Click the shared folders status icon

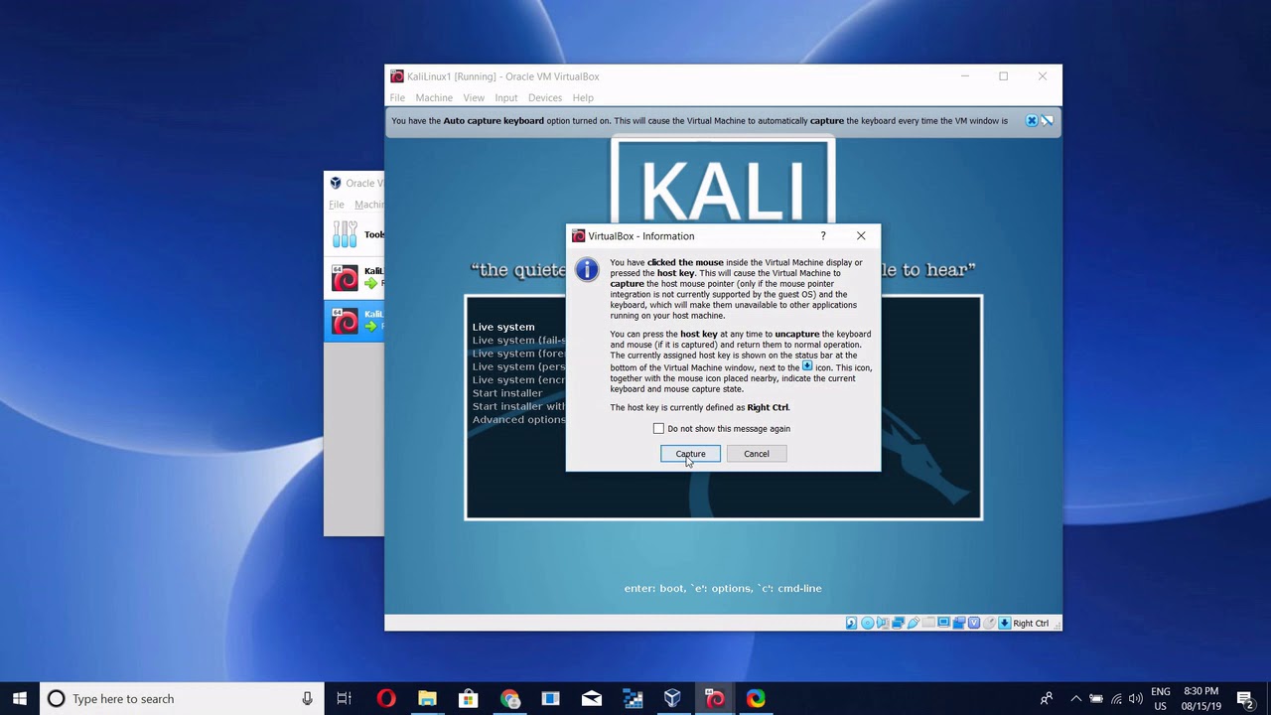(928, 623)
